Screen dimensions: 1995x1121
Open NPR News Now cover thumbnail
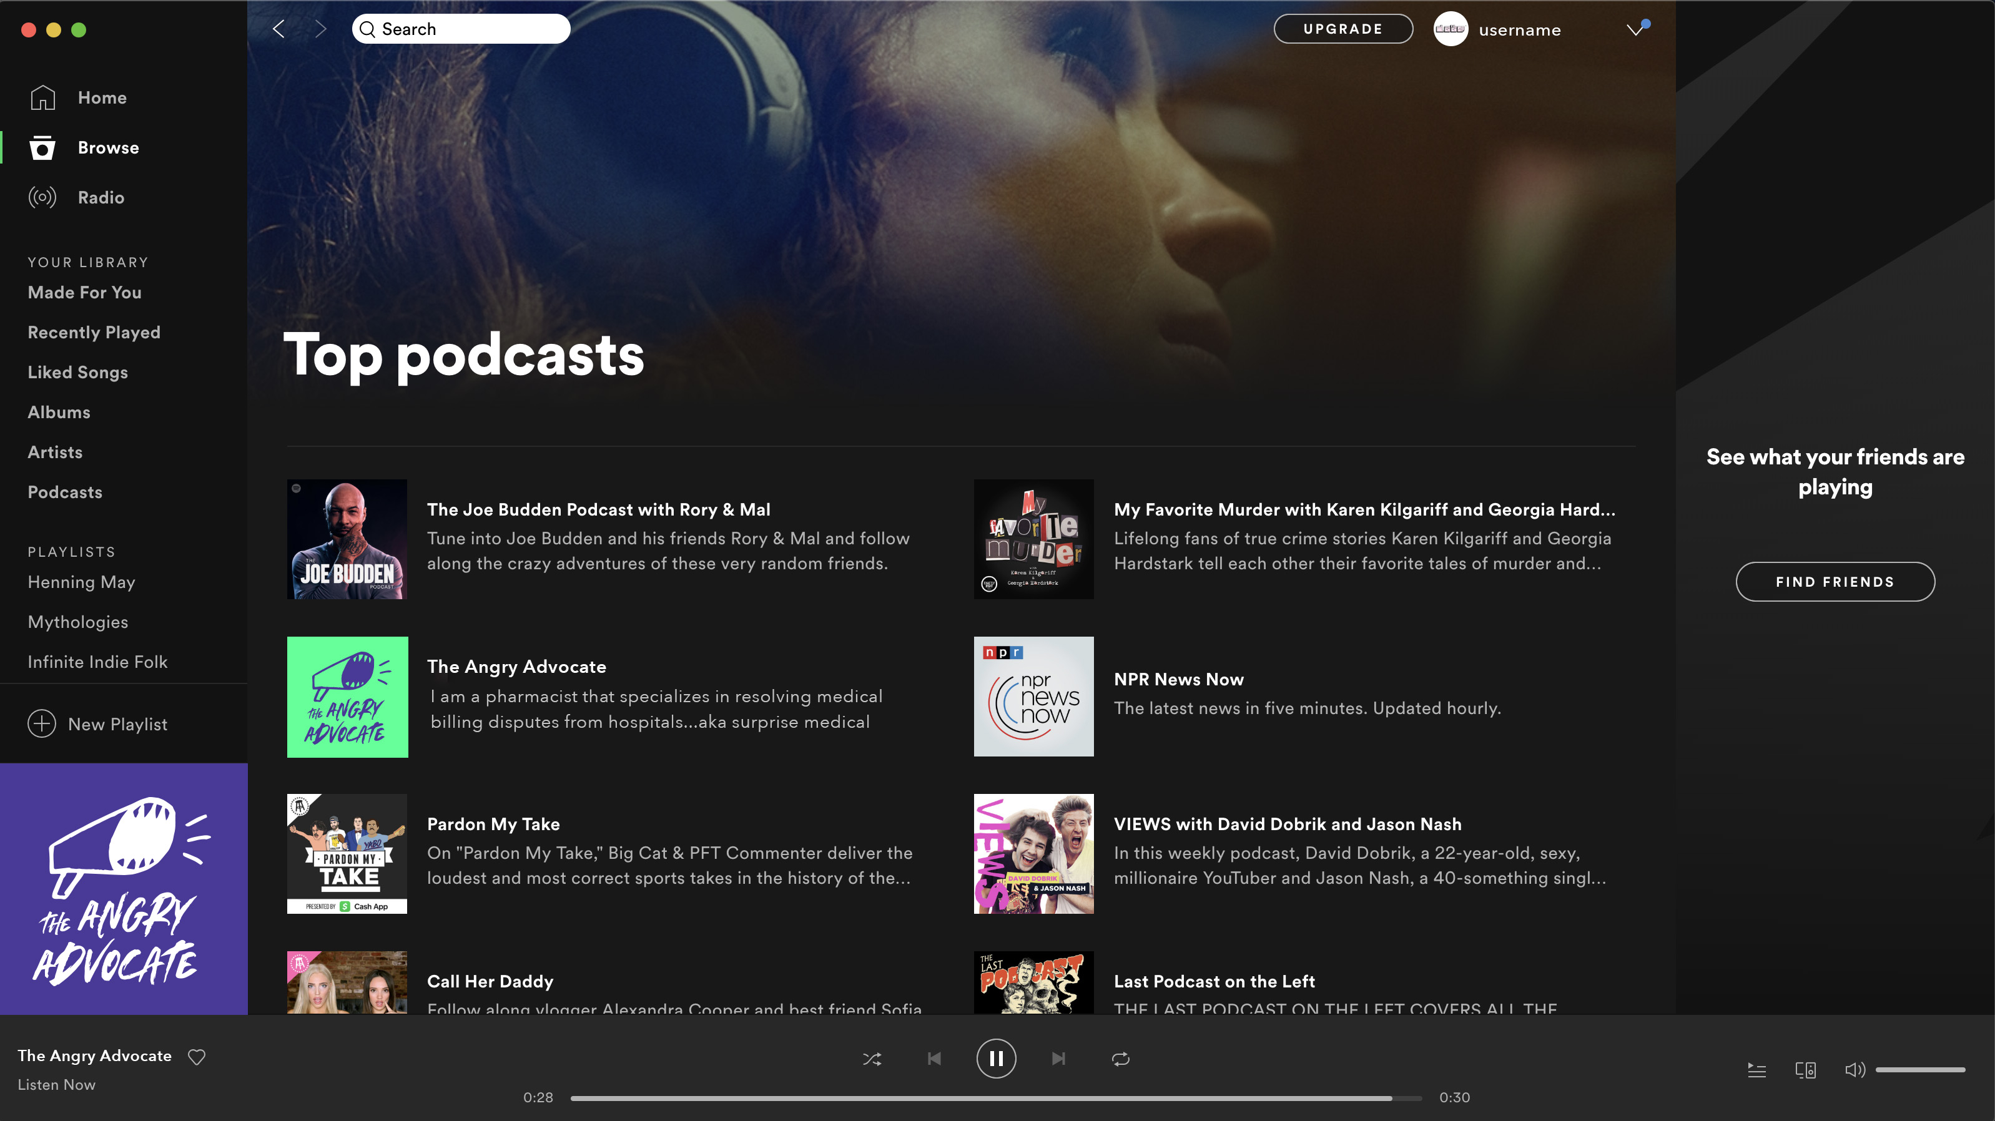(x=1034, y=697)
